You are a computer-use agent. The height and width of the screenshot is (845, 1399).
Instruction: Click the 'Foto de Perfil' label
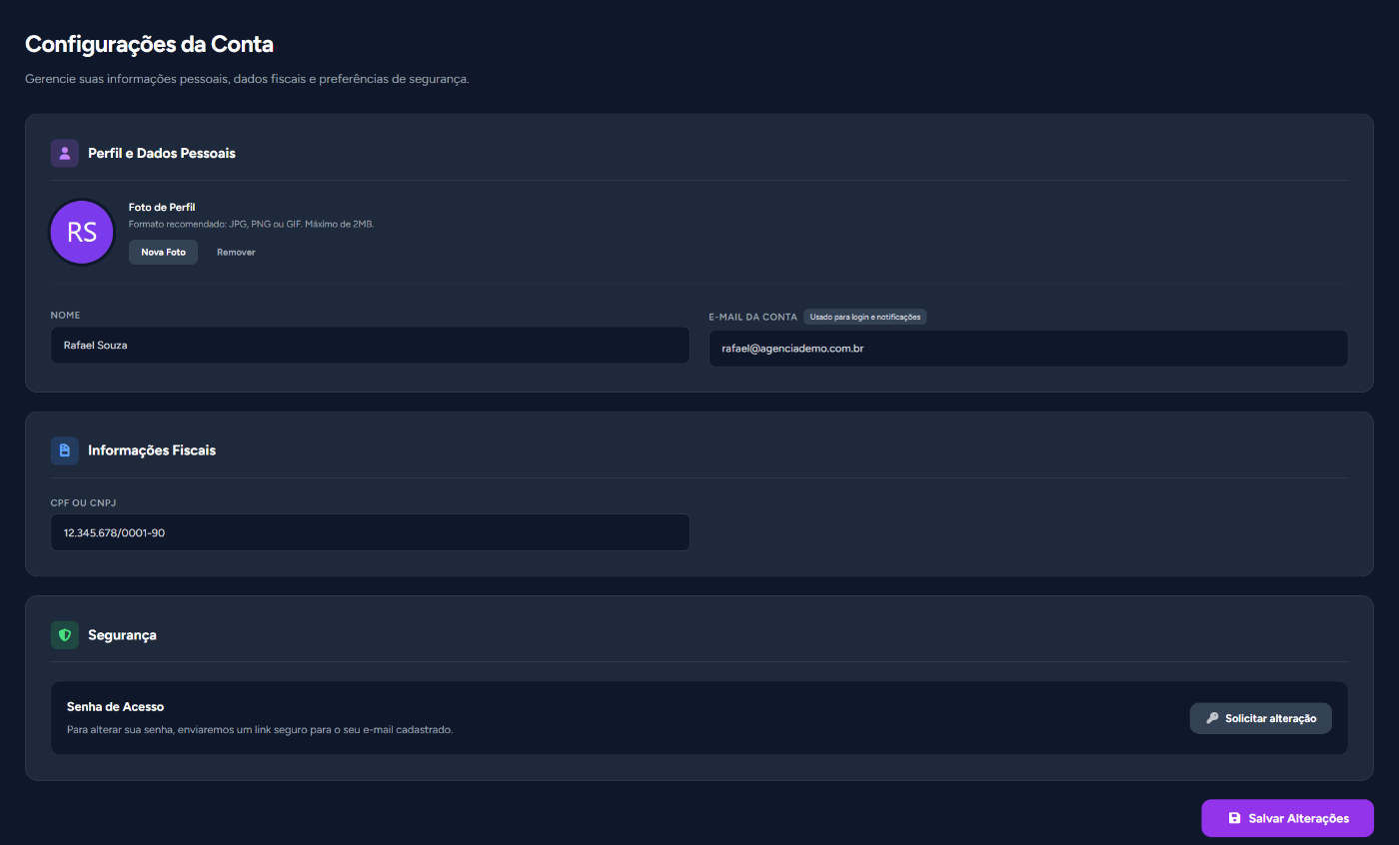[162, 207]
